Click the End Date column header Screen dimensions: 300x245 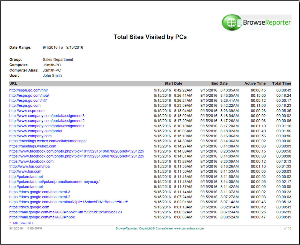(219, 83)
